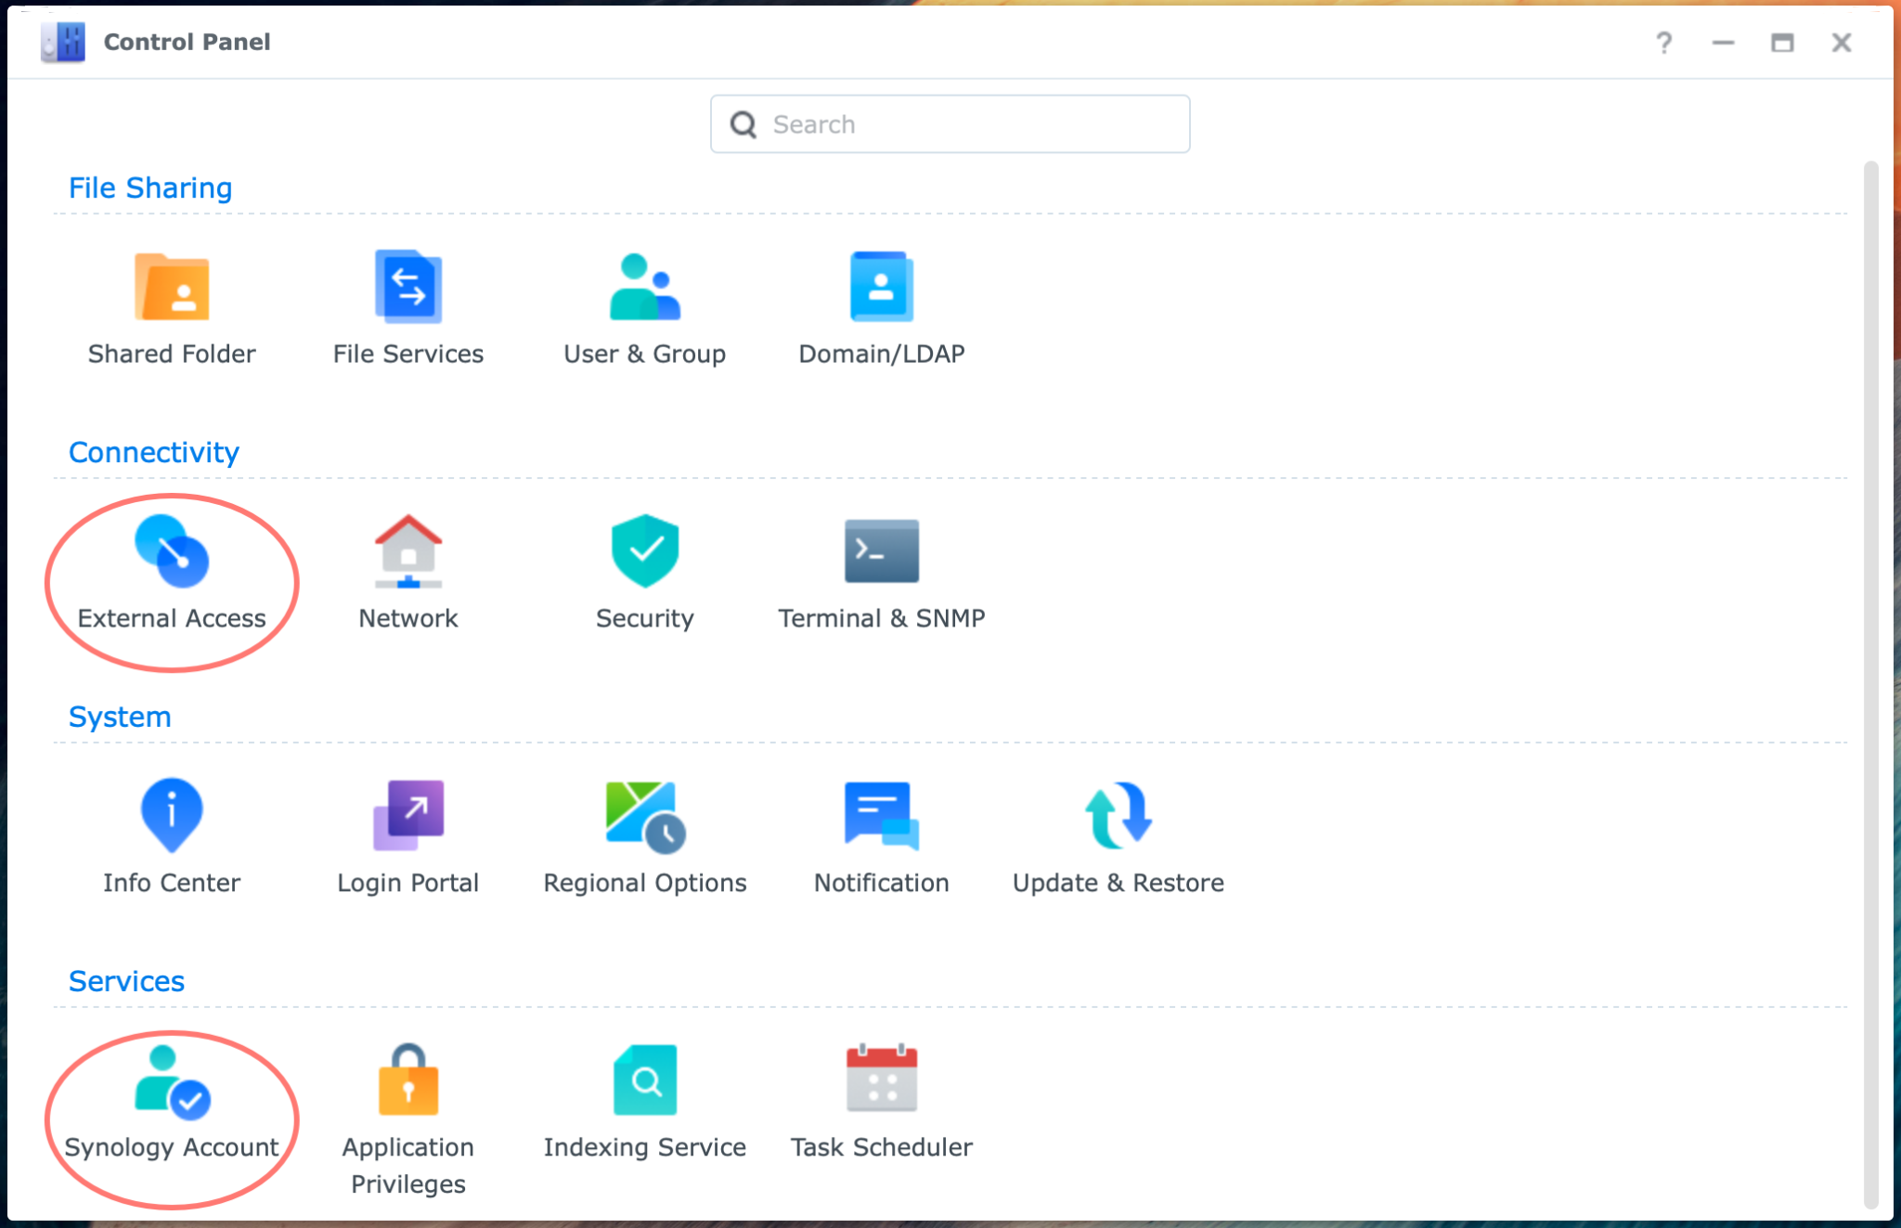Screen dimensions: 1901x1228
Task: Click inside the Search field
Action: coord(949,123)
